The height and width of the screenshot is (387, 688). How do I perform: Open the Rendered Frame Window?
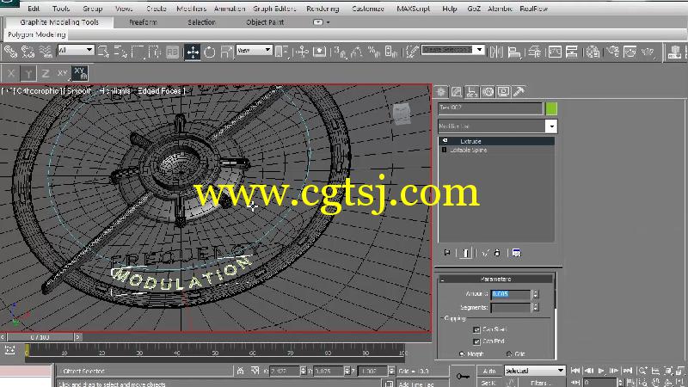[x=630, y=52]
